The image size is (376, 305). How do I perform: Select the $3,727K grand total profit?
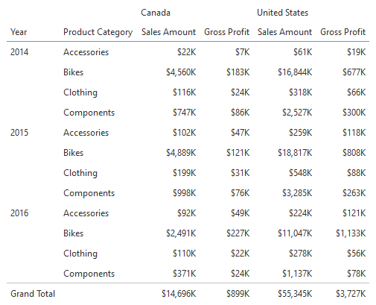tap(351, 294)
